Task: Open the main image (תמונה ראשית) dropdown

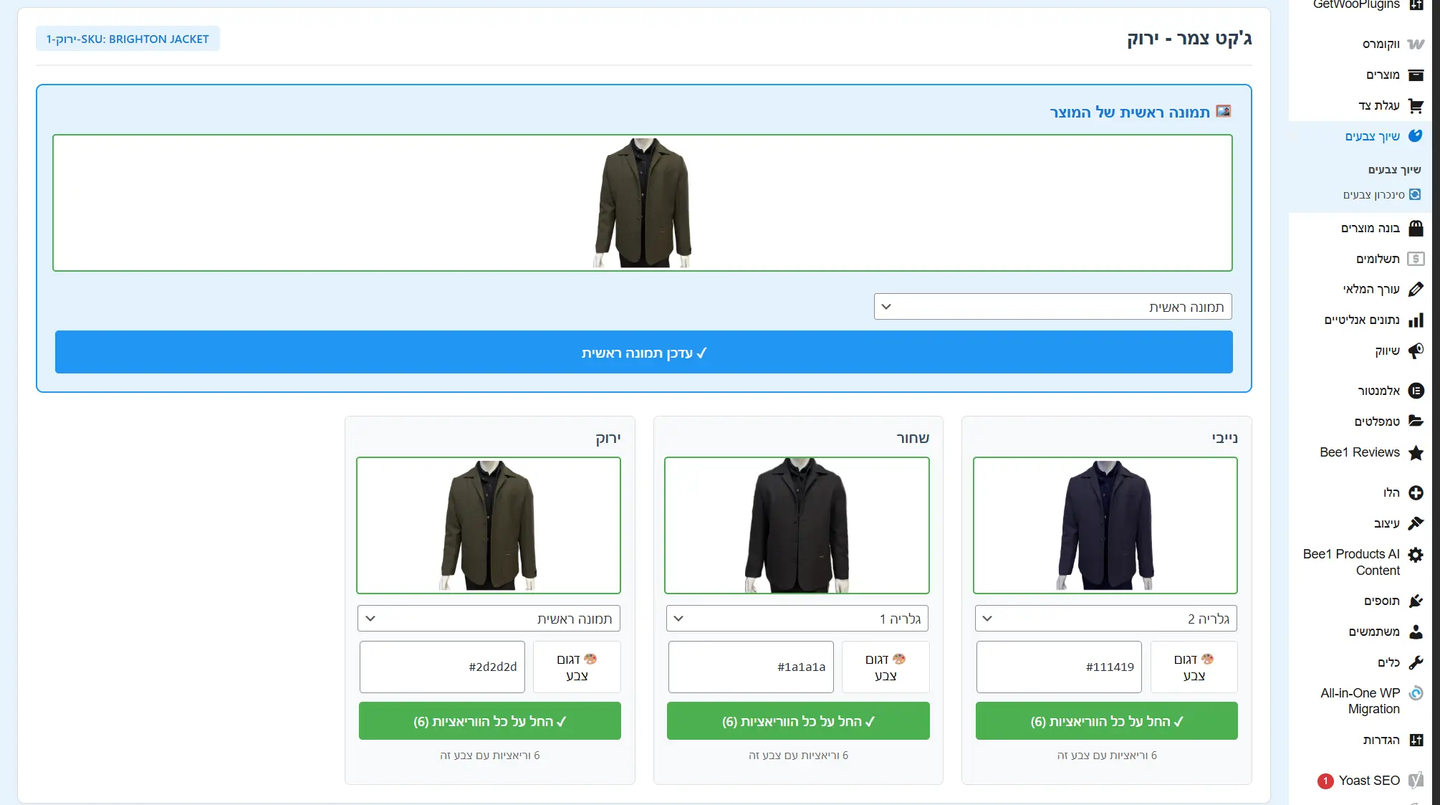Action: pyautogui.click(x=1052, y=307)
